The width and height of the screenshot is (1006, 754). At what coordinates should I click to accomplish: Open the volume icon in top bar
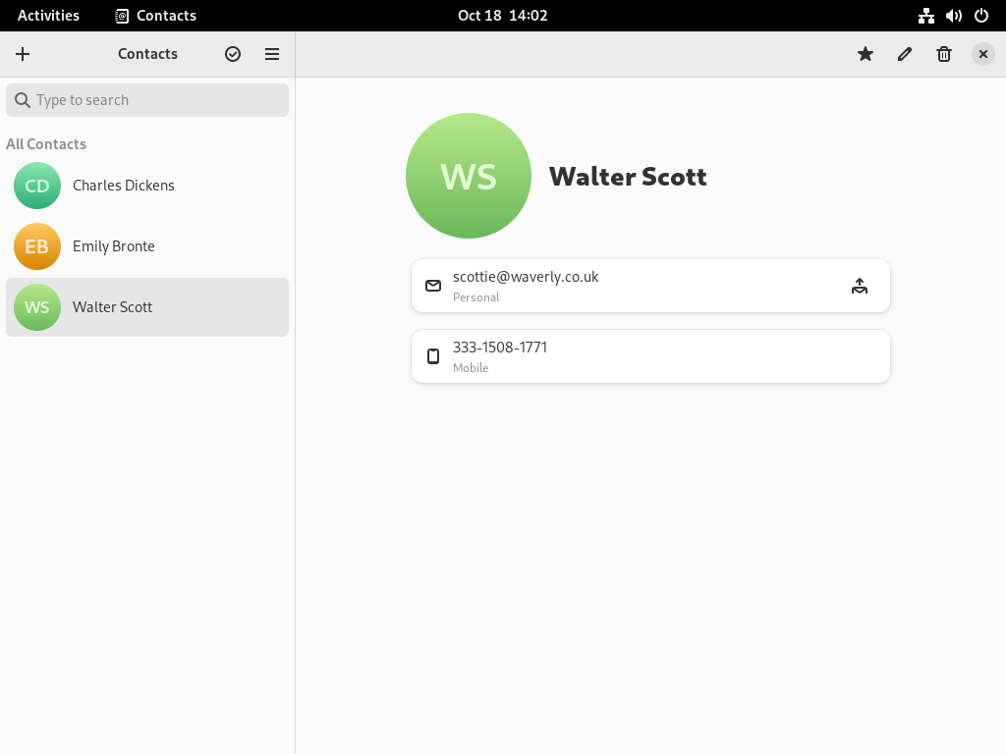954,16
